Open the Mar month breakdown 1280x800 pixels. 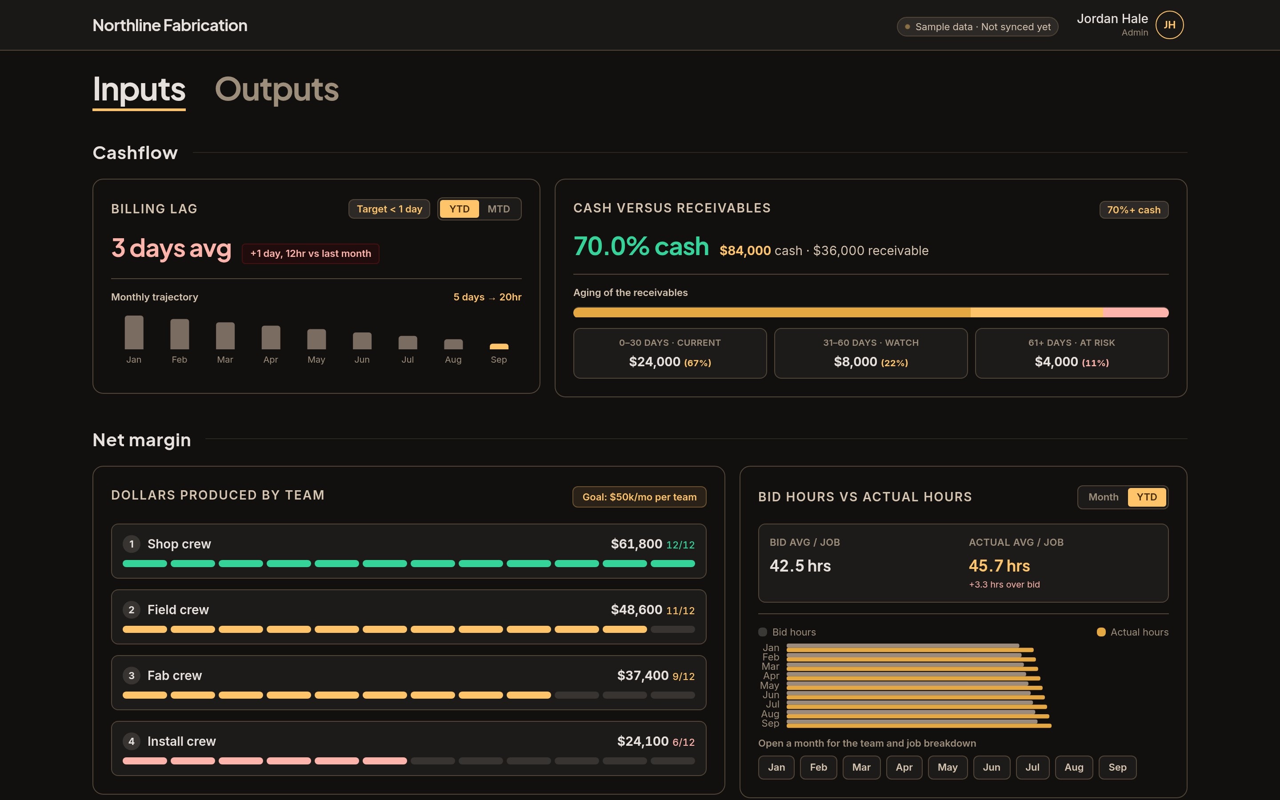(x=861, y=767)
